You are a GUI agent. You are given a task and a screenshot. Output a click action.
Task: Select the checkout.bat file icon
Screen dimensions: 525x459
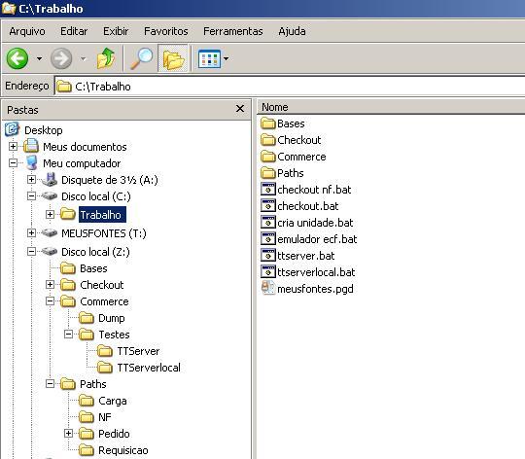tap(268, 205)
